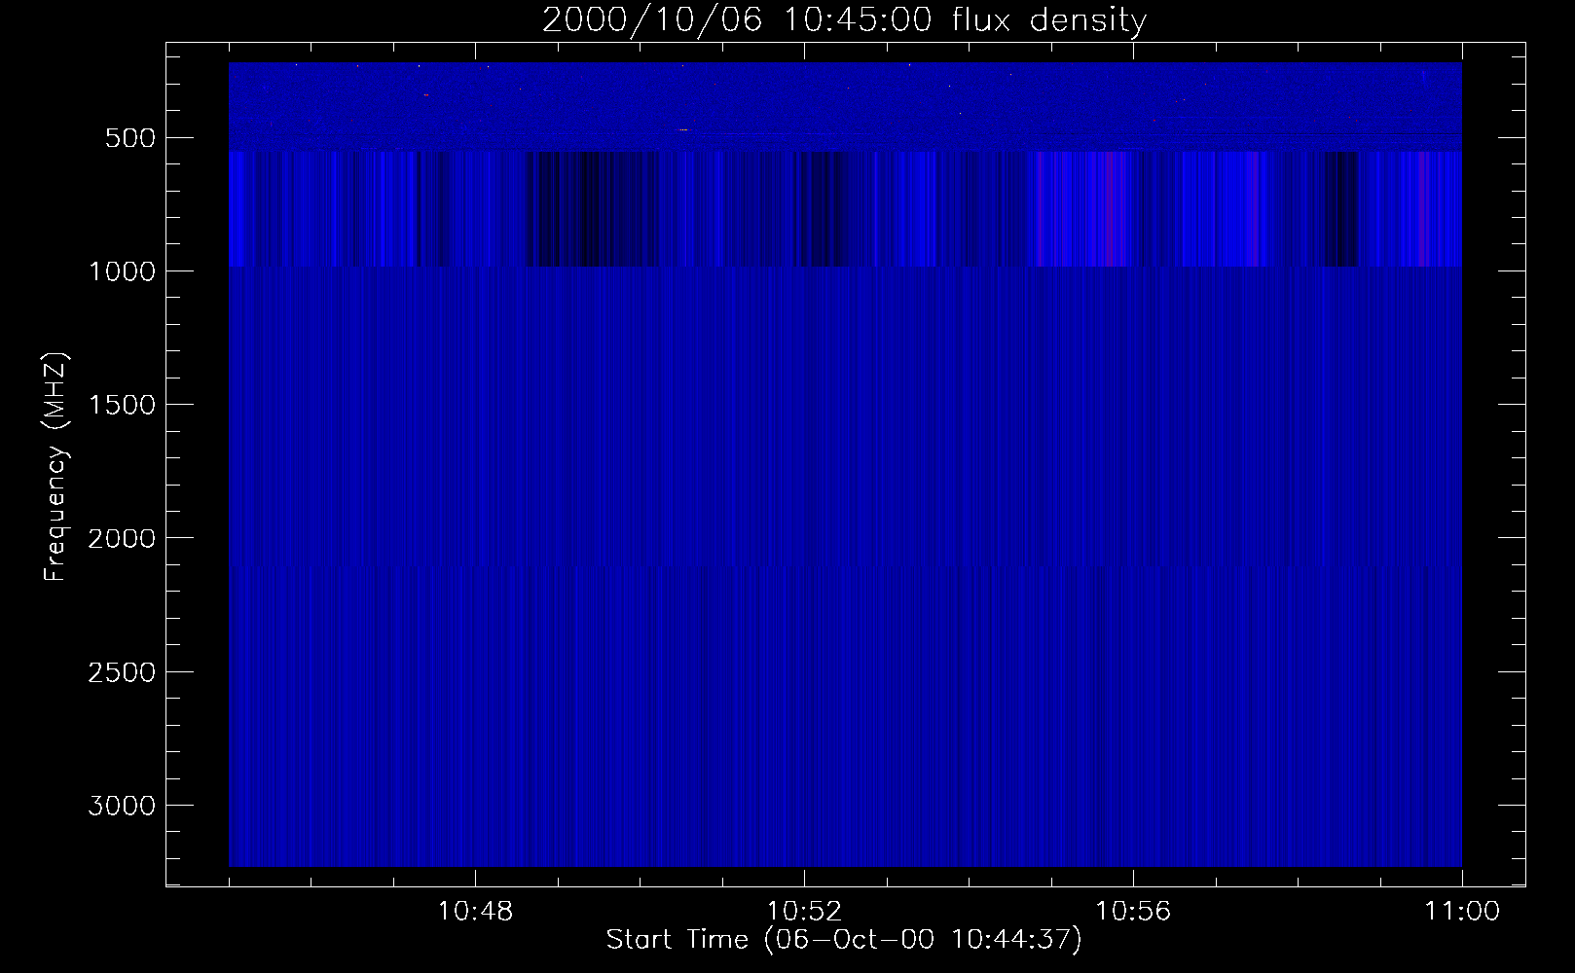Select the '3000' frequency axis label
Screen dimensions: 1575x973
(x=122, y=806)
